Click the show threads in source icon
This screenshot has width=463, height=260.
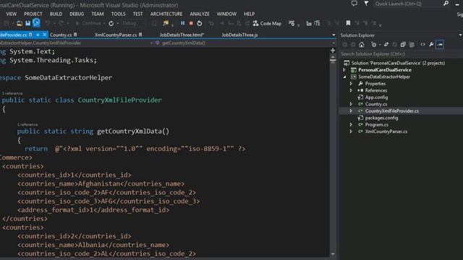point(292,23)
